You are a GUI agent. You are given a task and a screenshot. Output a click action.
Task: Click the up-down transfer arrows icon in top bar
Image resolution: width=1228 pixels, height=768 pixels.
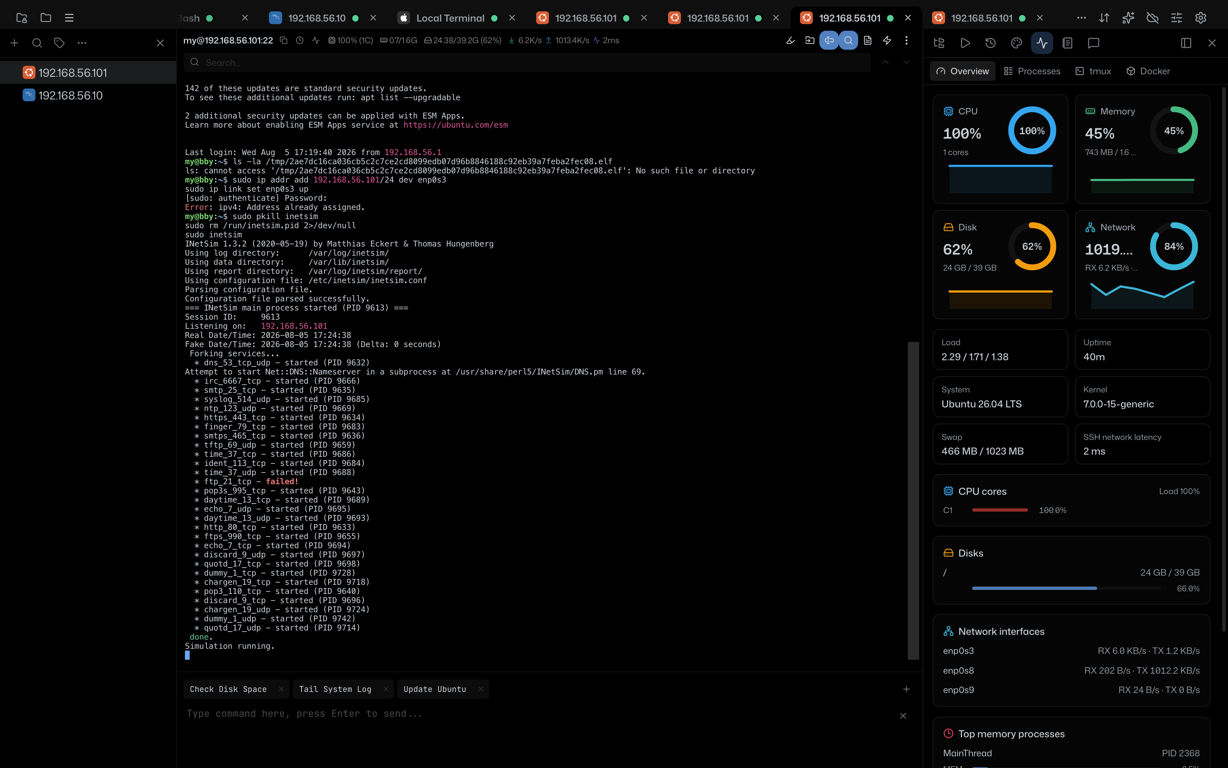1104,18
